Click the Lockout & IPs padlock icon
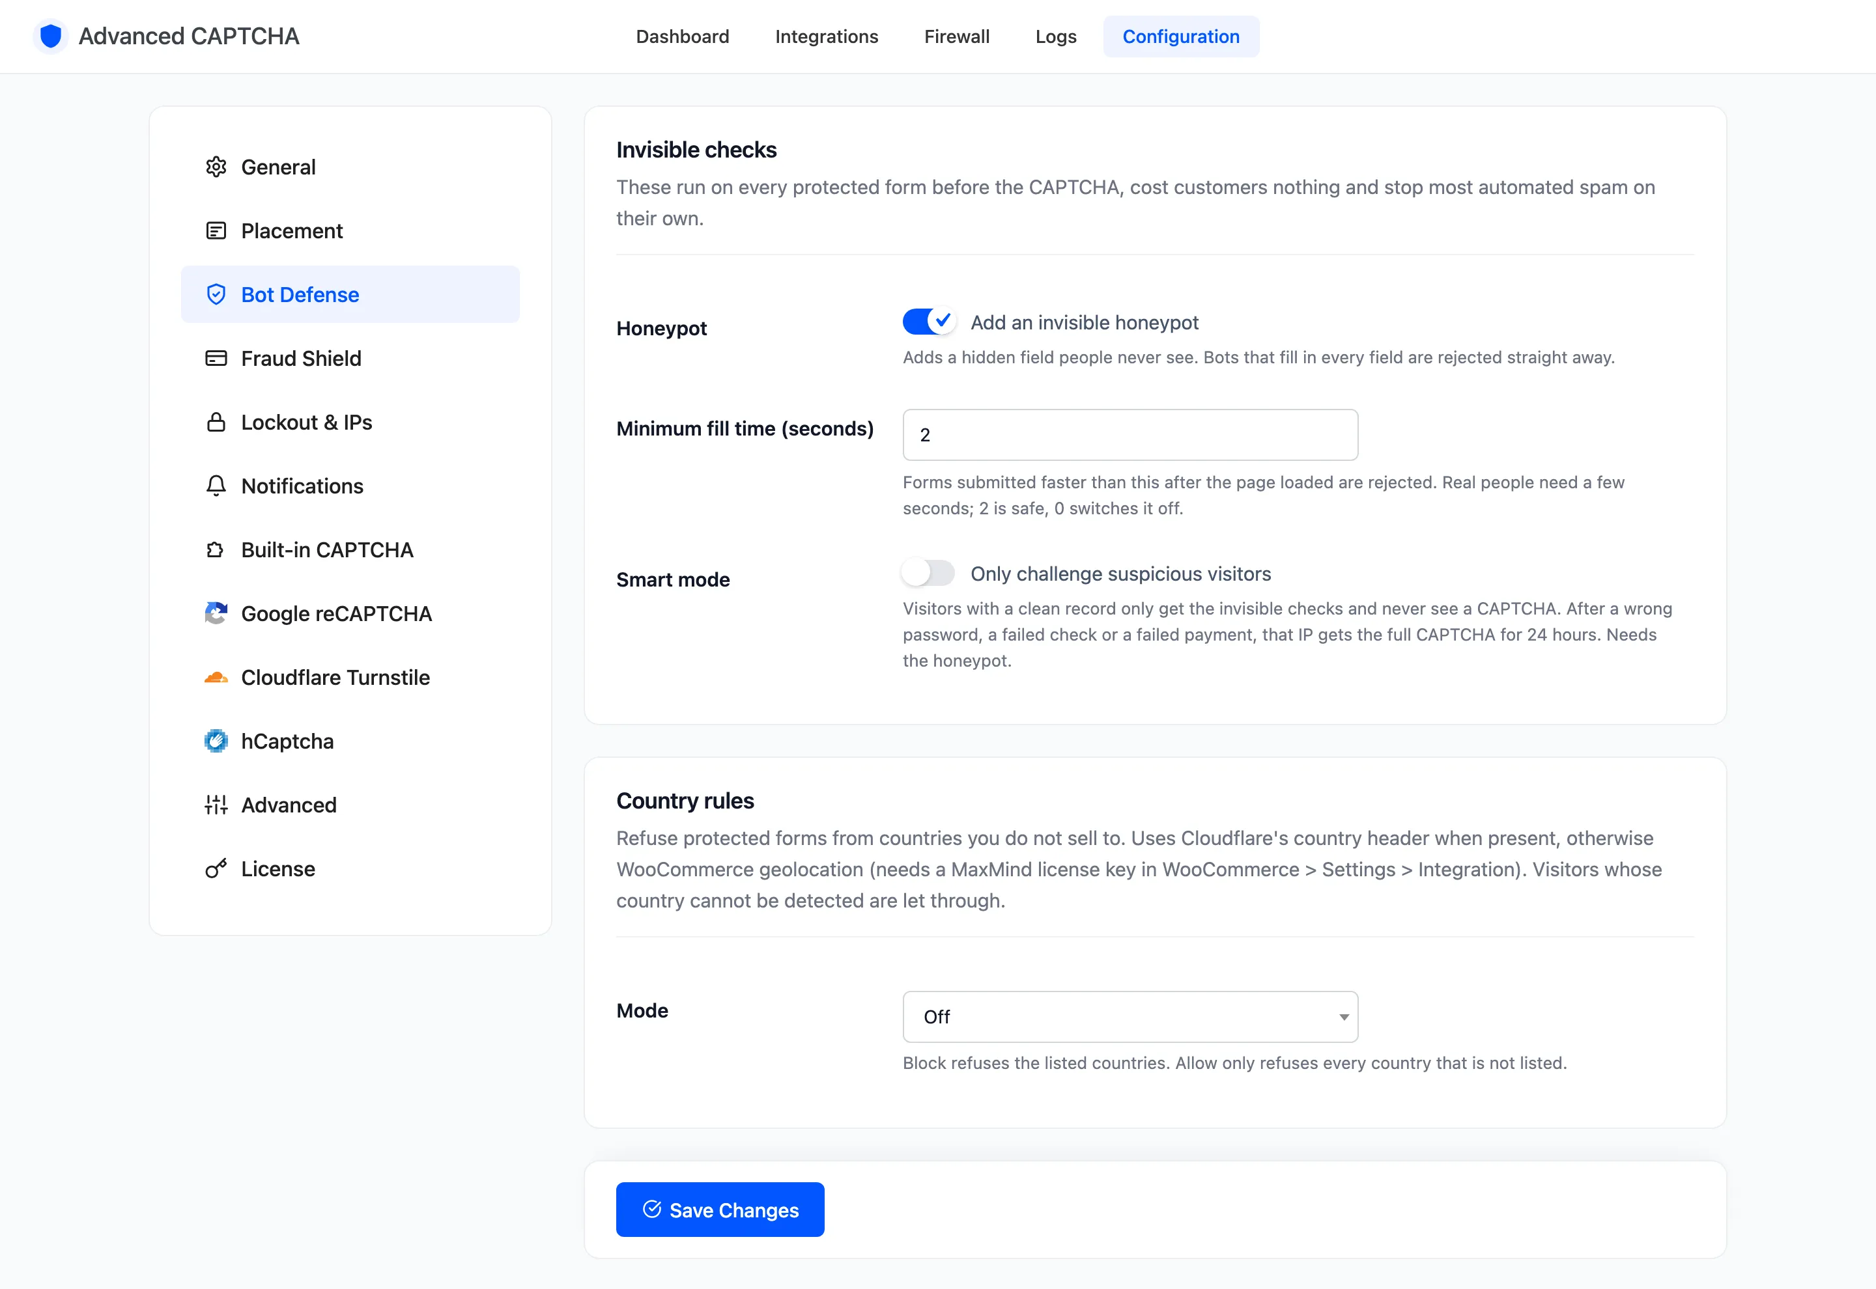The image size is (1876, 1289). tap(216, 423)
